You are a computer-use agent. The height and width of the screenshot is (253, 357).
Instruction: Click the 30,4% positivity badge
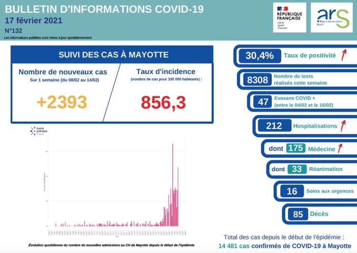click(260, 56)
